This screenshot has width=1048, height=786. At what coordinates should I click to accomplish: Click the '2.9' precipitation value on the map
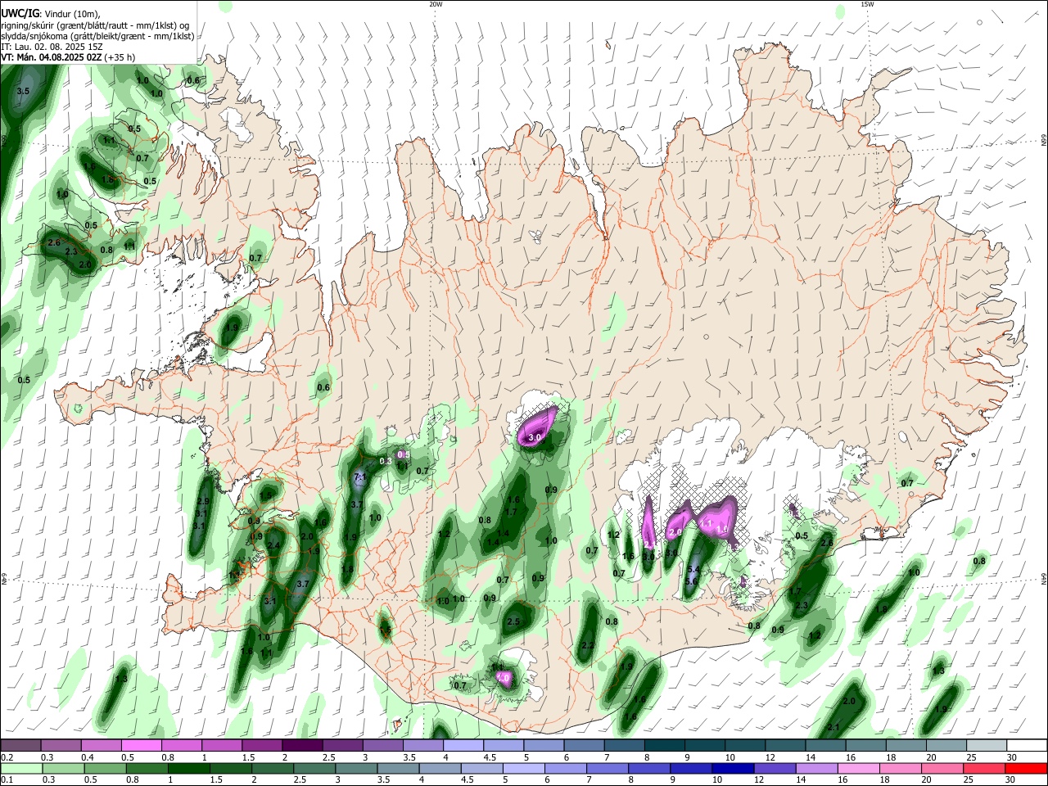[203, 501]
